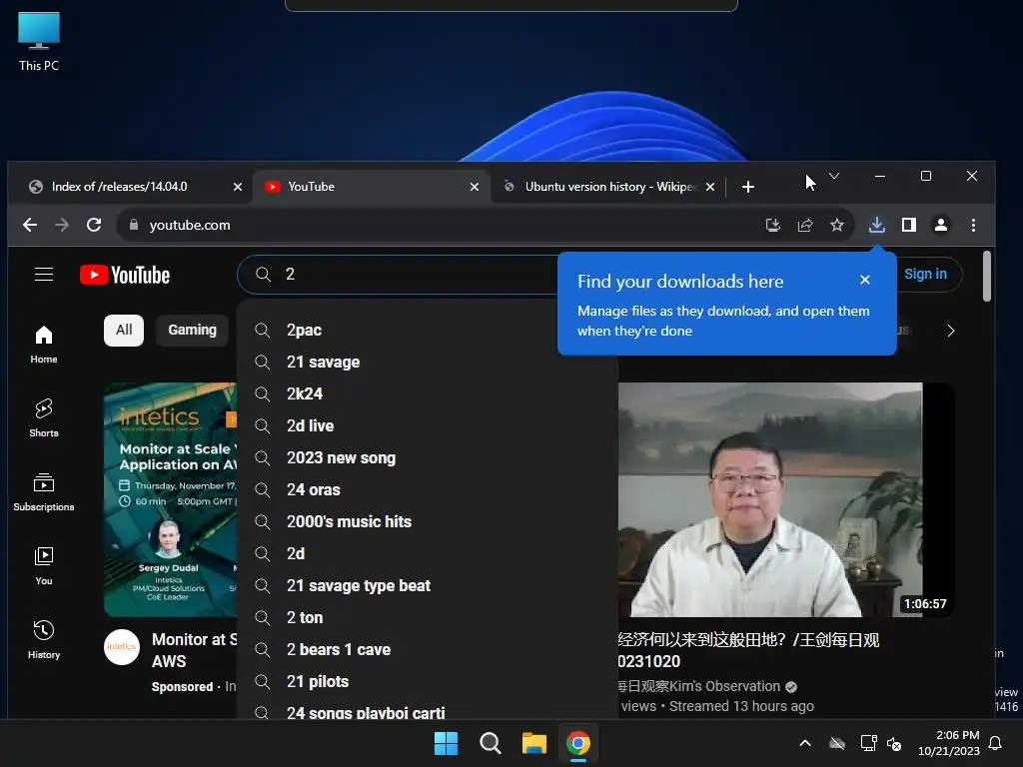Click the lock icon beside youtube.com
This screenshot has width=1023, height=767.
point(134,225)
